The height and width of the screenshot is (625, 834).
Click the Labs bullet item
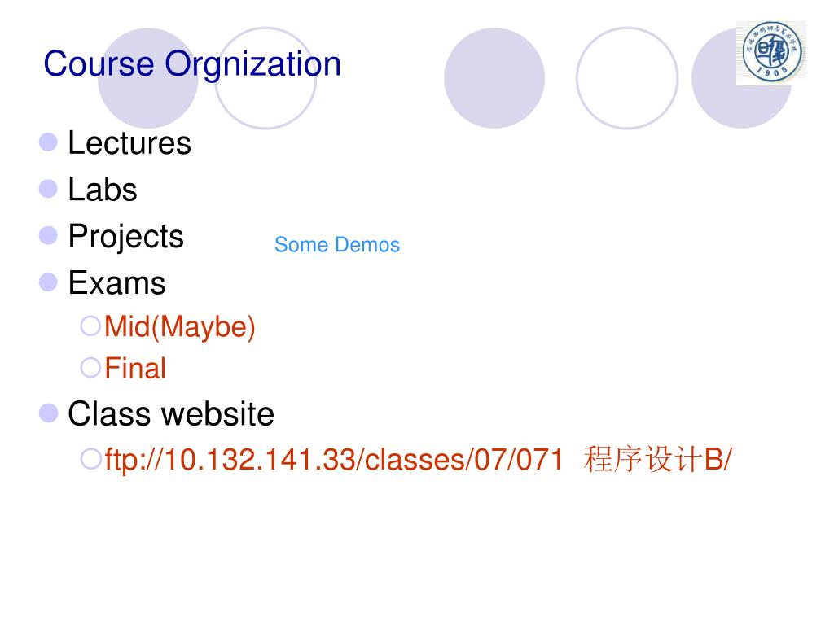click(x=103, y=190)
